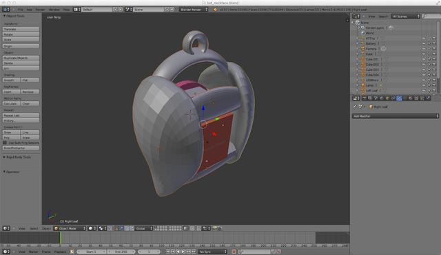Open the Physics properties tab icon
The image size is (441, 255).
point(428,98)
